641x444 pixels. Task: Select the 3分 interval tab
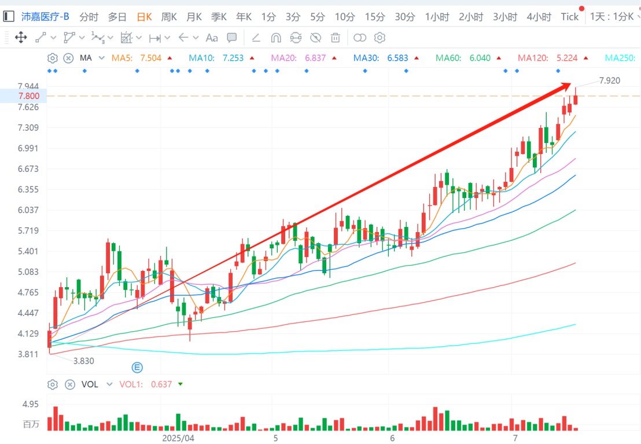[x=293, y=17]
